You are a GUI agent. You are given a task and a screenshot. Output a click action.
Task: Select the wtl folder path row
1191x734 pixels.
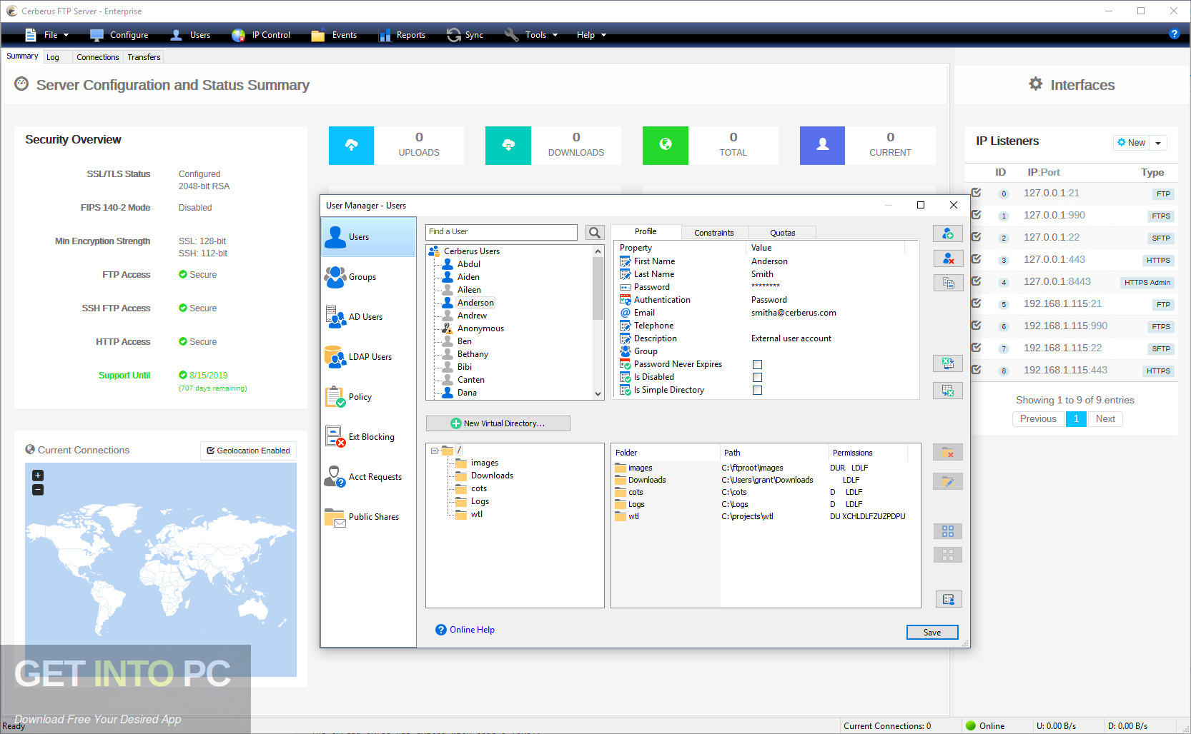coord(764,516)
